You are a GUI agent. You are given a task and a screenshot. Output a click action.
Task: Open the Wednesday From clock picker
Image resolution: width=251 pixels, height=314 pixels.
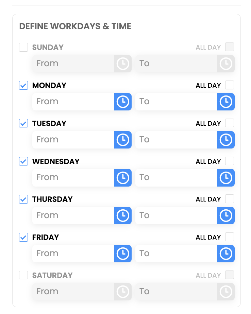(123, 177)
